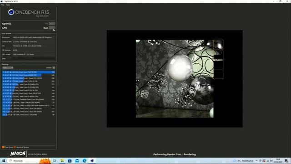The height and width of the screenshot is (164, 291).
Task: Click the Cores x GHz value field
Action: point(34,41)
